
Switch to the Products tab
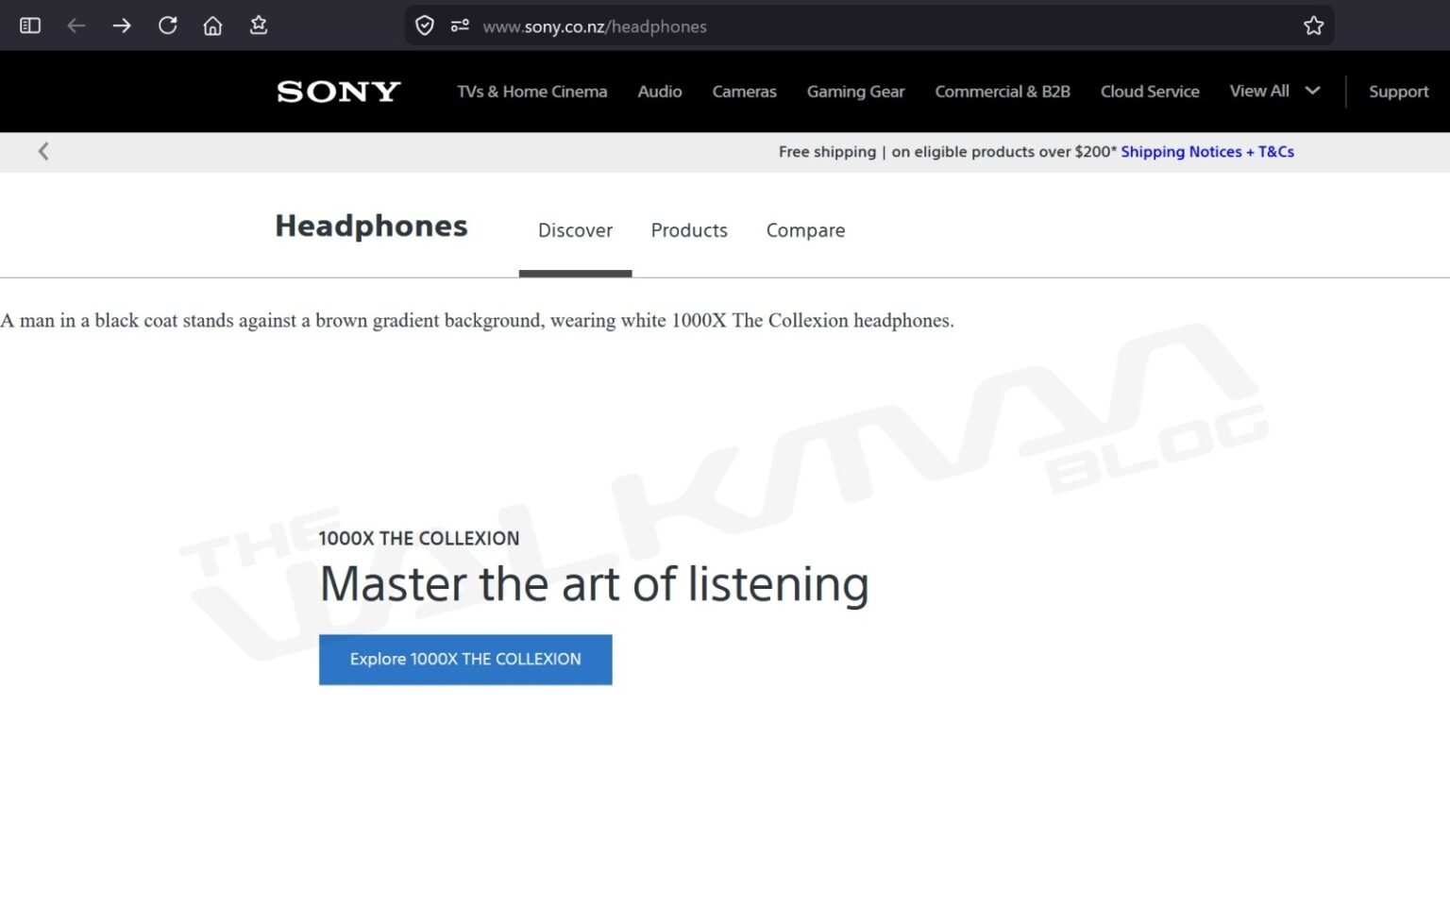point(688,230)
